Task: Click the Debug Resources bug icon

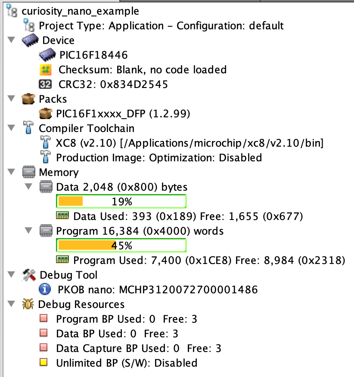Action: pyautogui.click(x=28, y=304)
